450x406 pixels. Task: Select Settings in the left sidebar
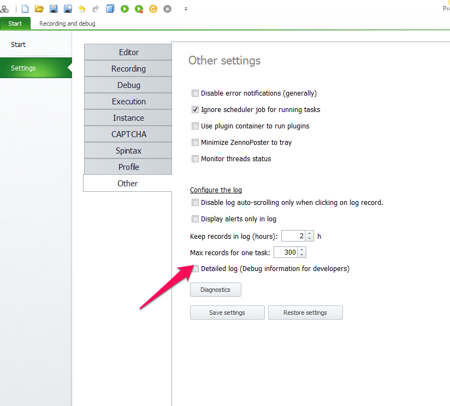[36, 68]
